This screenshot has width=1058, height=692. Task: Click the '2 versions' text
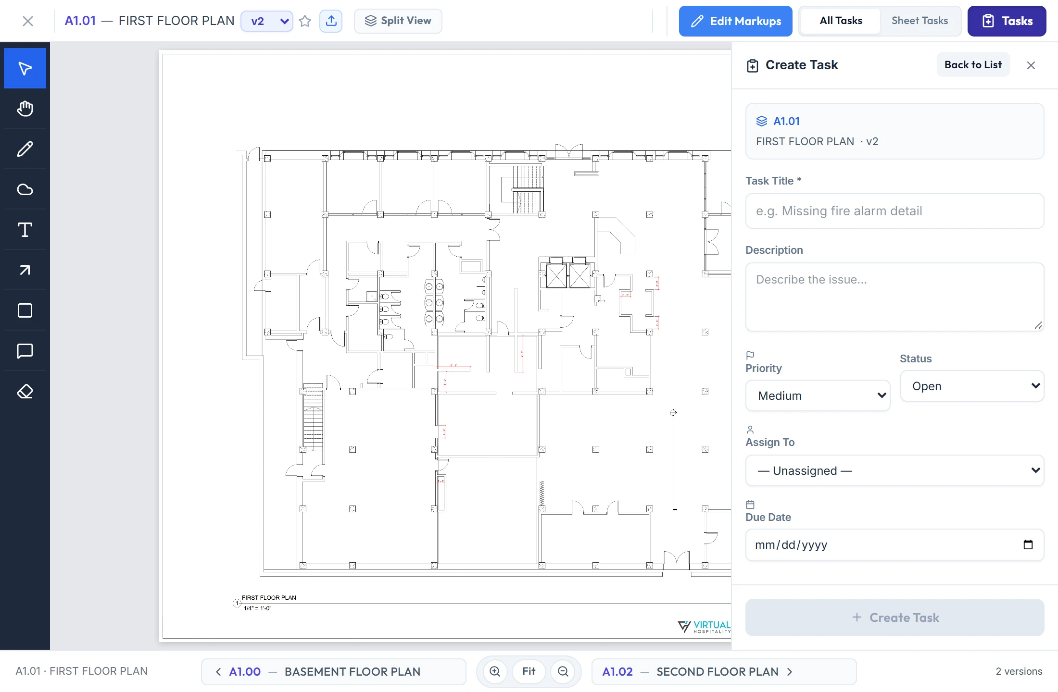point(1019,671)
